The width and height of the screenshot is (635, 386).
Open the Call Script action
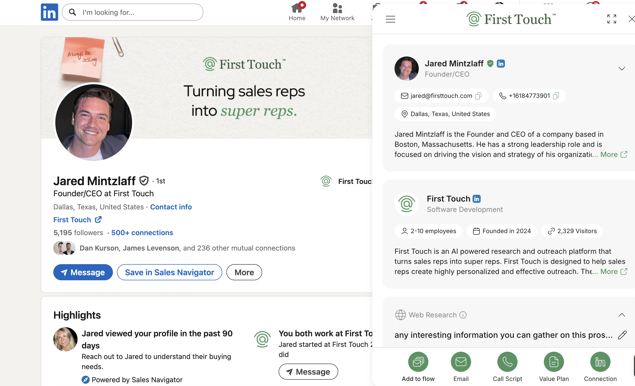(x=507, y=362)
